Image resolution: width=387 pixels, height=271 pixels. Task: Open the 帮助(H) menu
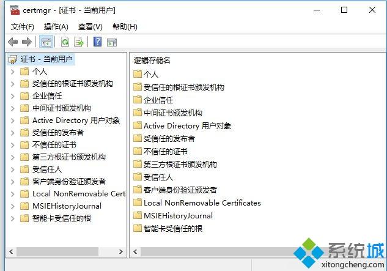click(x=125, y=27)
